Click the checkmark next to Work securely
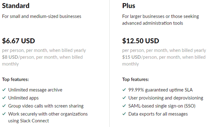 tap(4, 114)
